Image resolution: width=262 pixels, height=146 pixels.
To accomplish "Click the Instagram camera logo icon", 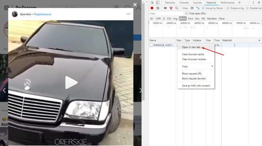I will point(6,8).
